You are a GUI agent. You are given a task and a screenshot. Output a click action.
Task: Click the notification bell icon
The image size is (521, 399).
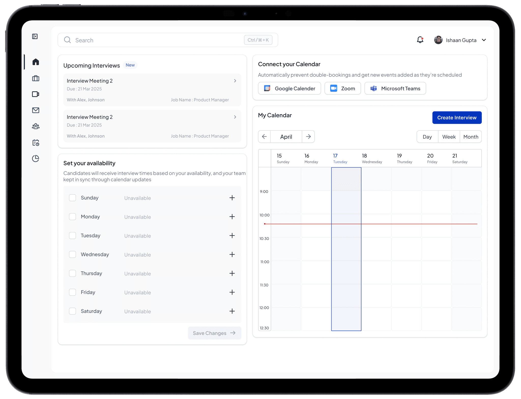click(420, 40)
